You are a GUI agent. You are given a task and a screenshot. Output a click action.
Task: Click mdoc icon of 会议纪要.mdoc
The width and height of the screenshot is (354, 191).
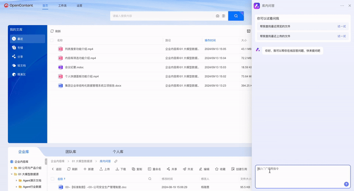pyautogui.click(x=60, y=67)
